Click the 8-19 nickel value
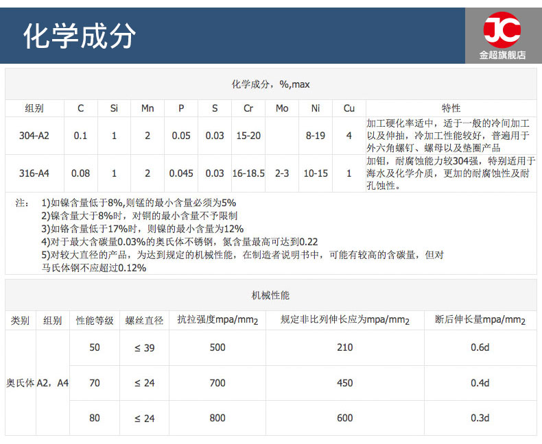 pos(315,136)
